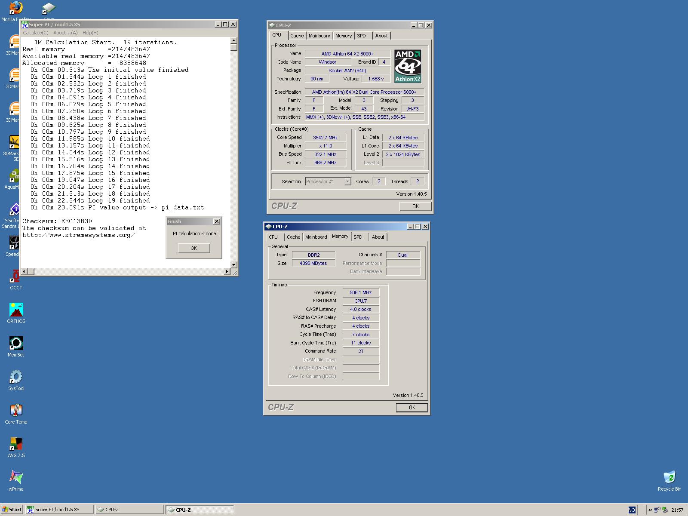Open the Help(H) menu in Super PI
This screenshot has width=688, height=516.
[x=90, y=33]
